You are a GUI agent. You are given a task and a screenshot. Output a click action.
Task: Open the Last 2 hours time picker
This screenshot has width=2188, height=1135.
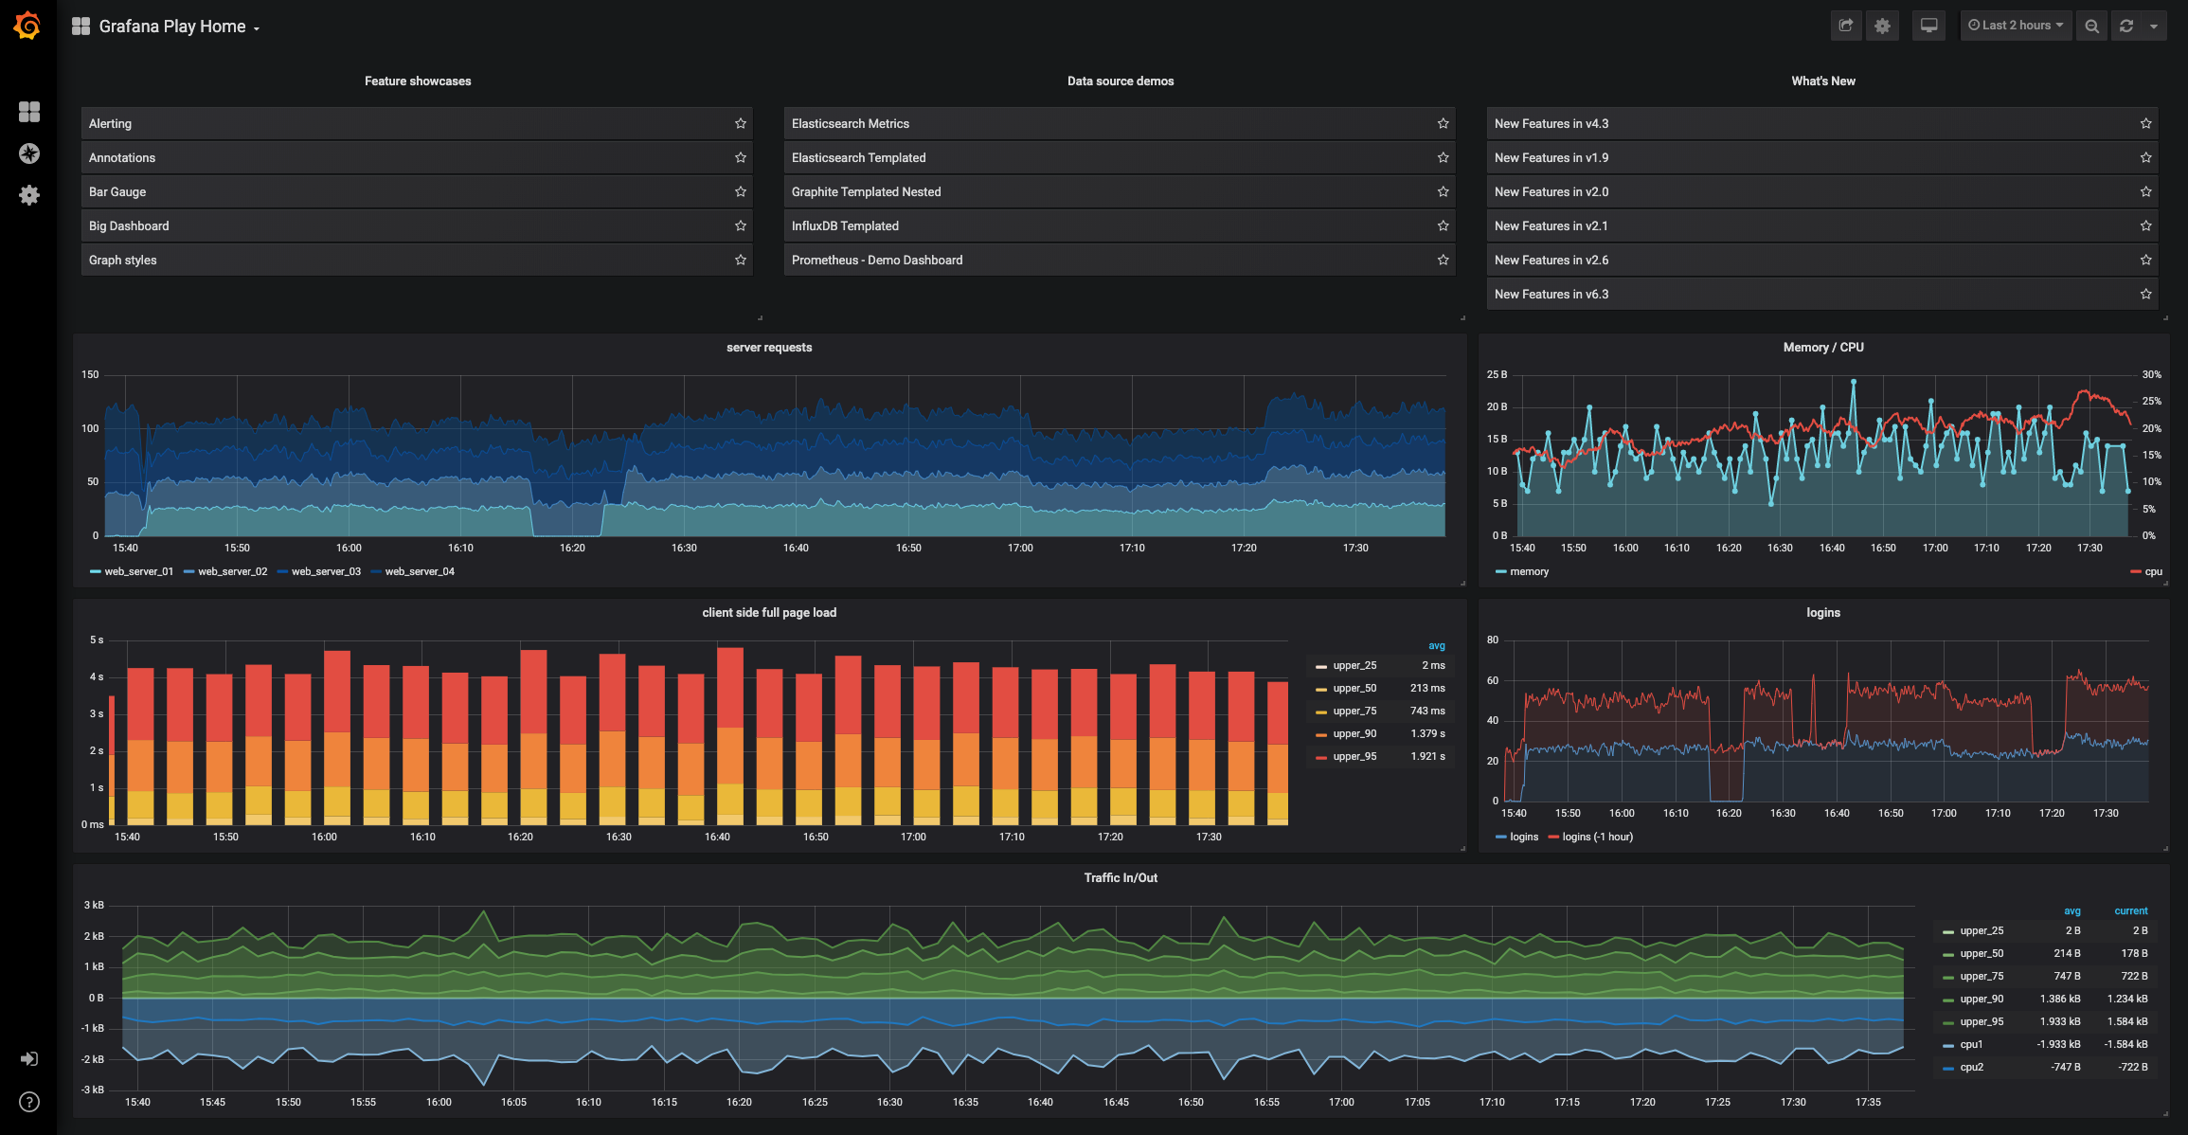coord(2016,26)
